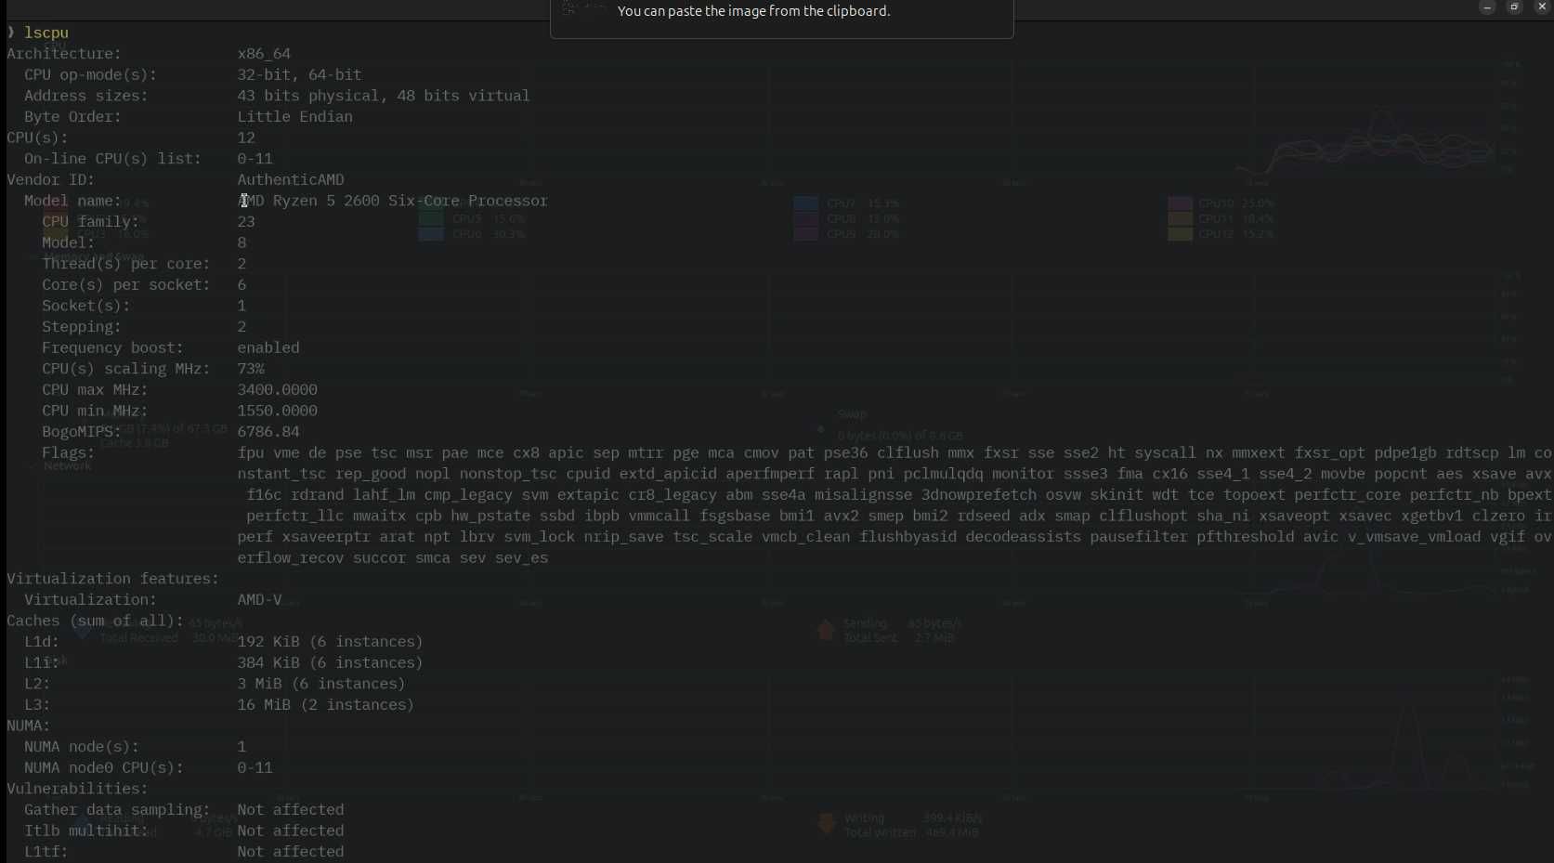Click 'Not affected' in the L1tf row
The image size is (1554, 863).
291,852
